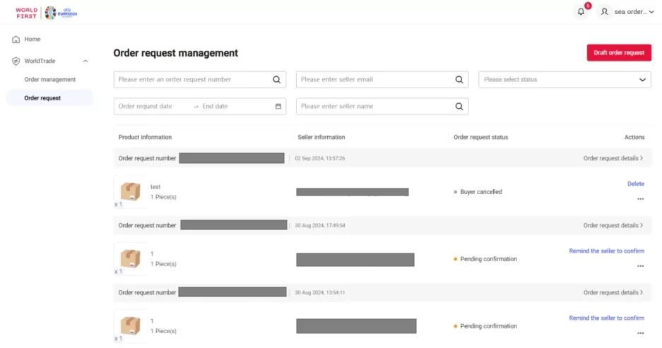
Task: Go to Home in sidebar
Action: pos(32,40)
